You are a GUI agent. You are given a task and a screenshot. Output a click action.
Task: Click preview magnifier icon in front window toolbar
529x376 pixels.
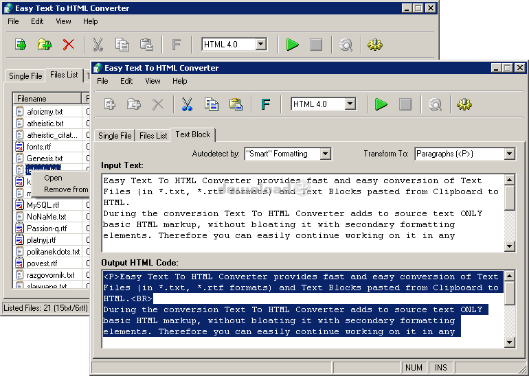click(435, 104)
